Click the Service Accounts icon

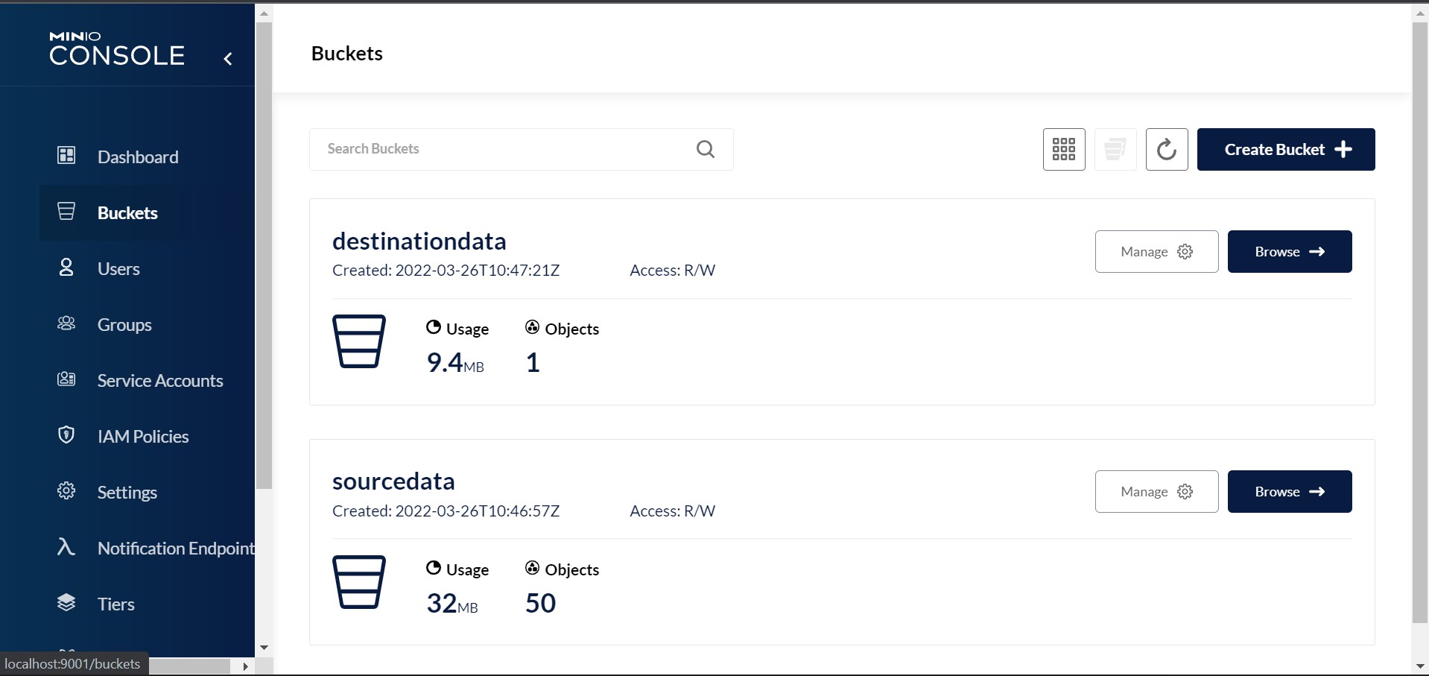pyautogui.click(x=66, y=380)
